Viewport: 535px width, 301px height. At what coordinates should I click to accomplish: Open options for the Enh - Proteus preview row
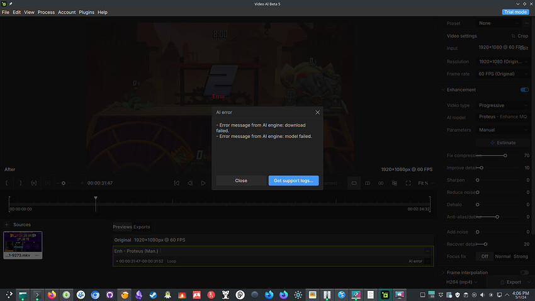point(427,251)
